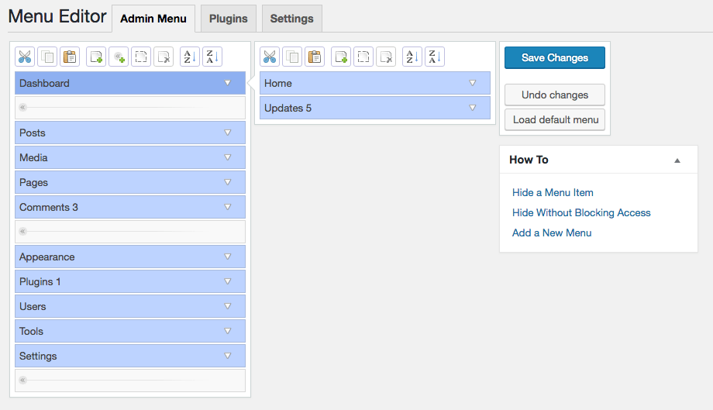Expand Tools item properties arrow
This screenshot has width=713, height=410.
pyautogui.click(x=228, y=331)
